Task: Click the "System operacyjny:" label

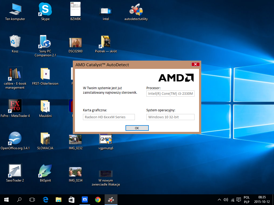Action: tap(161, 110)
